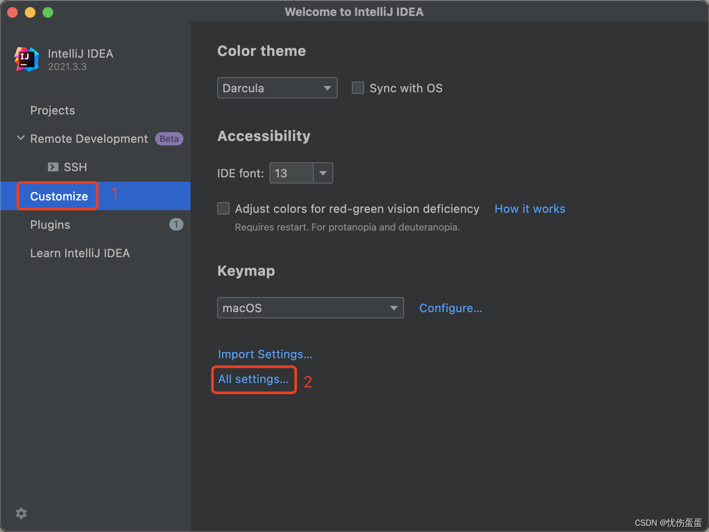Viewport: 709px width, 532px height.
Task: Select the Customize tab
Action: pyautogui.click(x=59, y=196)
